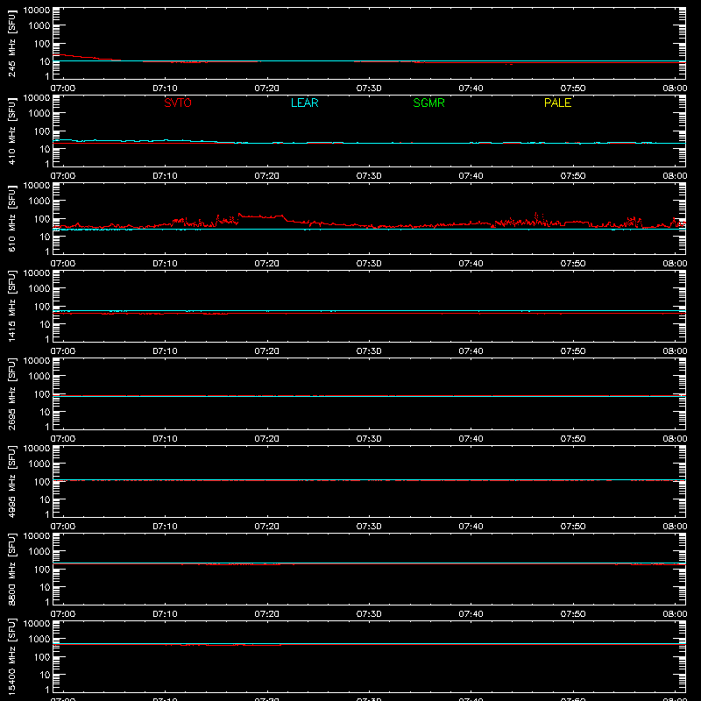Select the 15400 MHz [SFU] axis title

tap(12, 657)
